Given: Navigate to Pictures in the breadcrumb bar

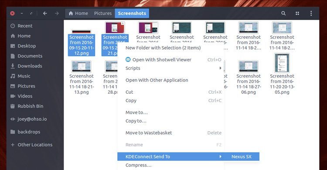Looking at the screenshot, I should click(x=103, y=14).
